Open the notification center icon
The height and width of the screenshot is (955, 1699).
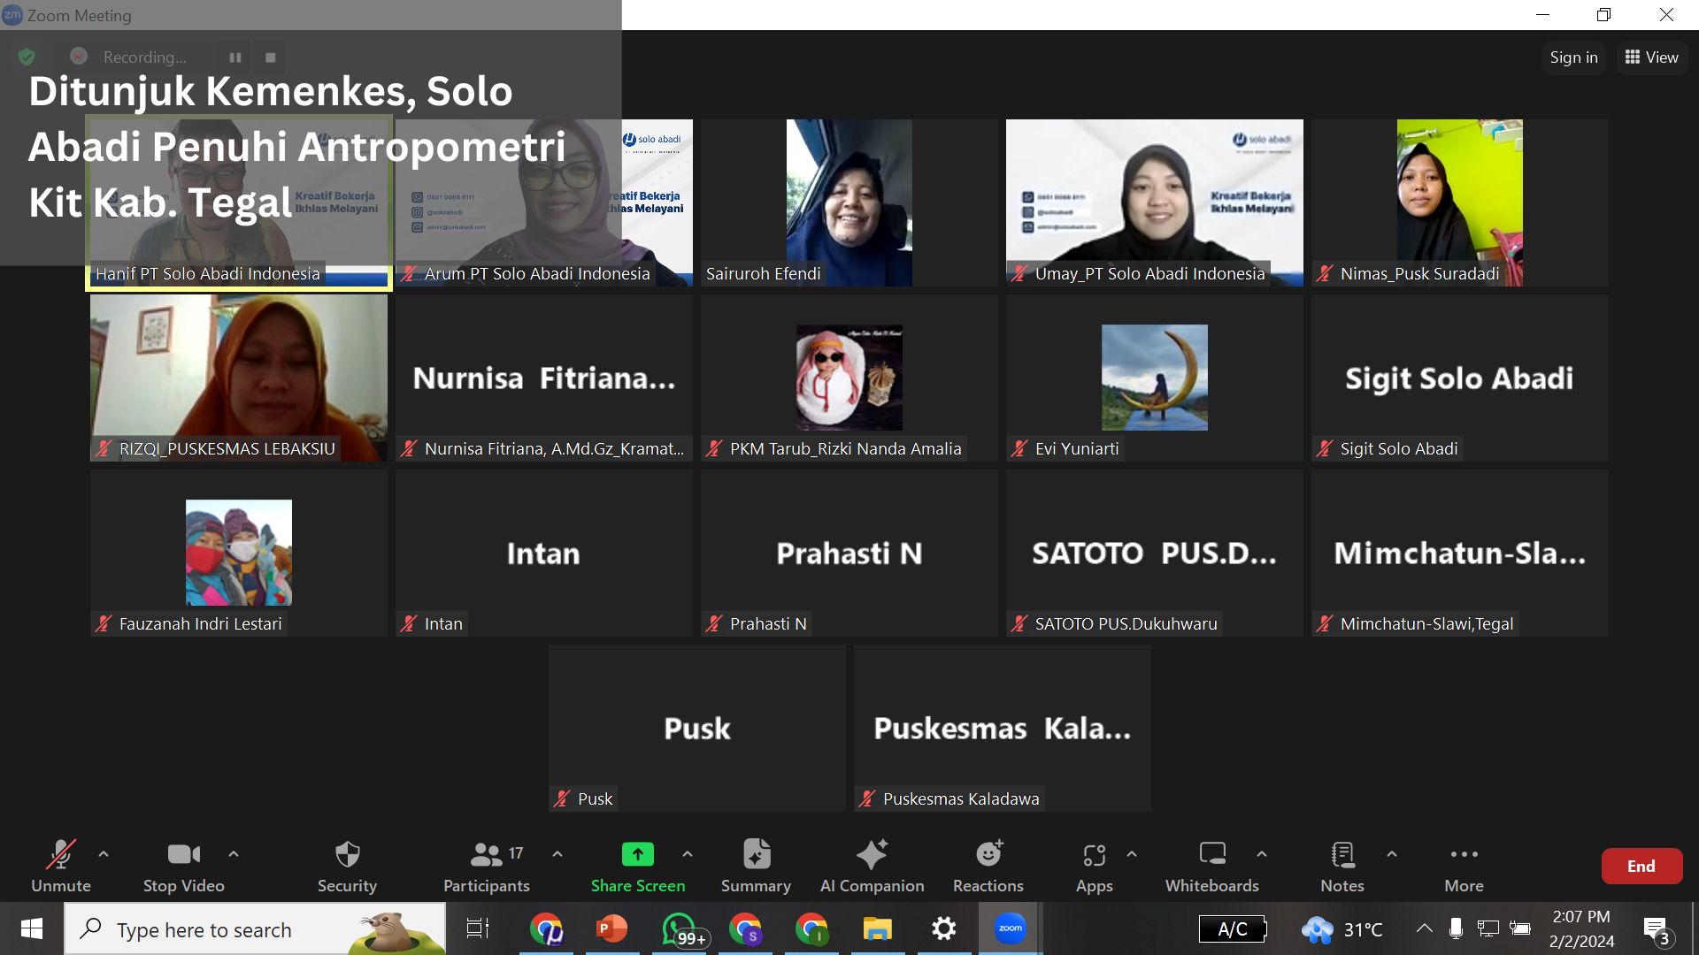(1657, 930)
